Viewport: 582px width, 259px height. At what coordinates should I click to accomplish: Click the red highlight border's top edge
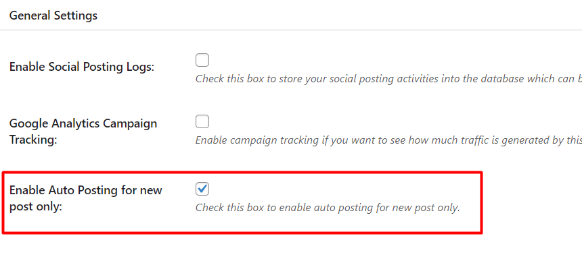tap(242, 172)
